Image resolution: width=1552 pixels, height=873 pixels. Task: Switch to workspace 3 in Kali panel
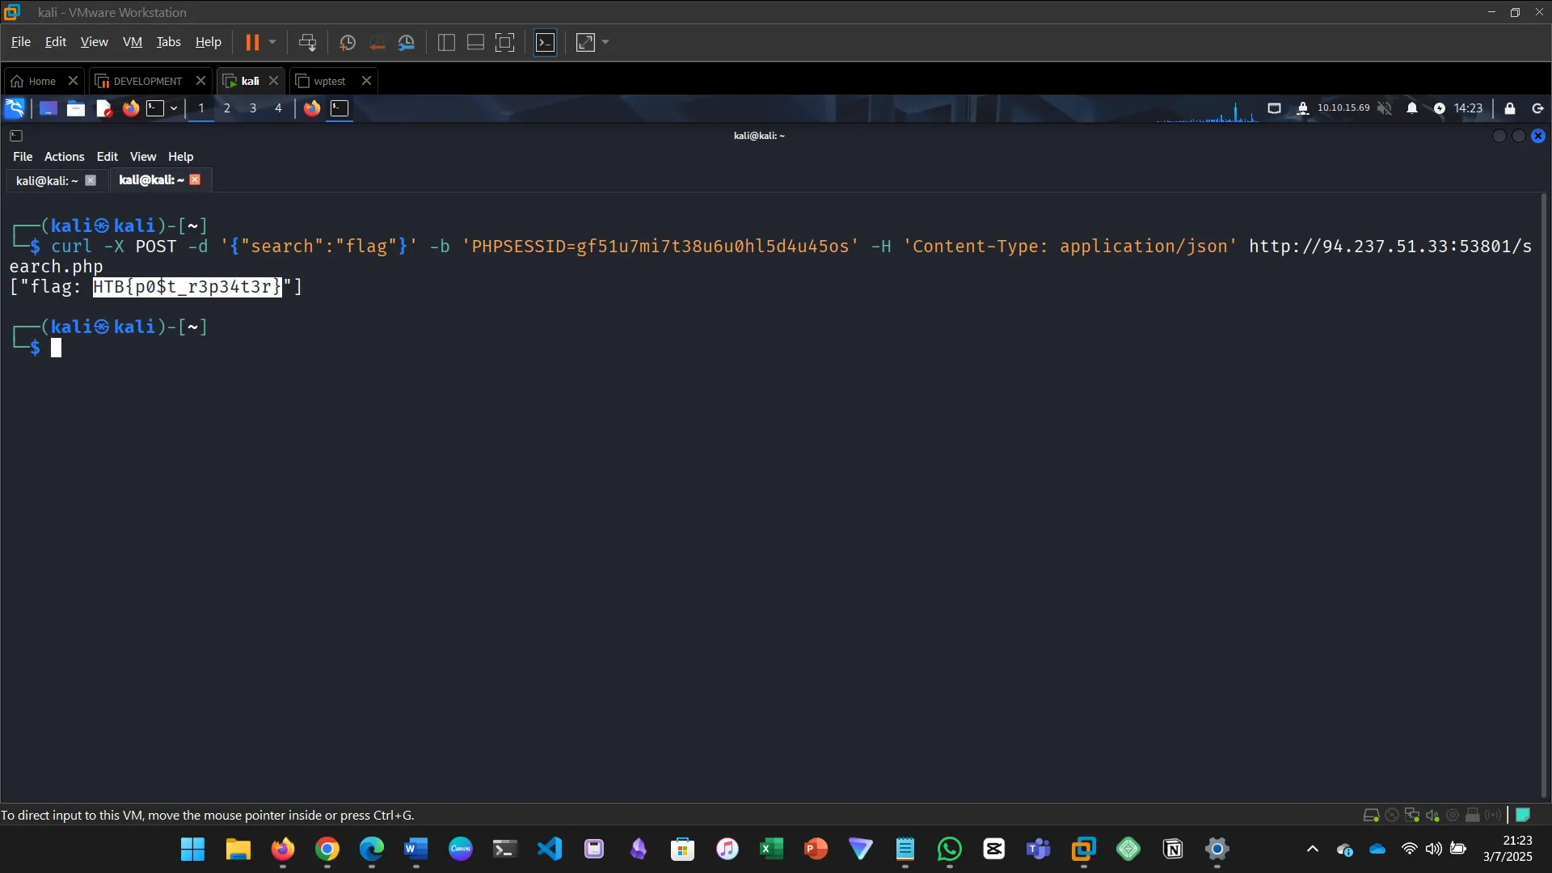253,108
